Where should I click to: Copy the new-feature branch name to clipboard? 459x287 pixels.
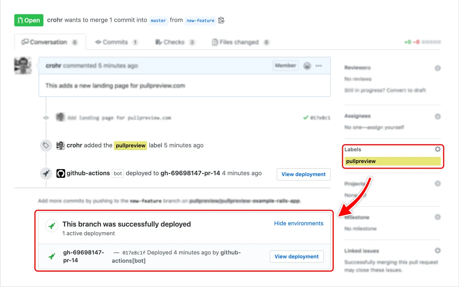click(221, 20)
